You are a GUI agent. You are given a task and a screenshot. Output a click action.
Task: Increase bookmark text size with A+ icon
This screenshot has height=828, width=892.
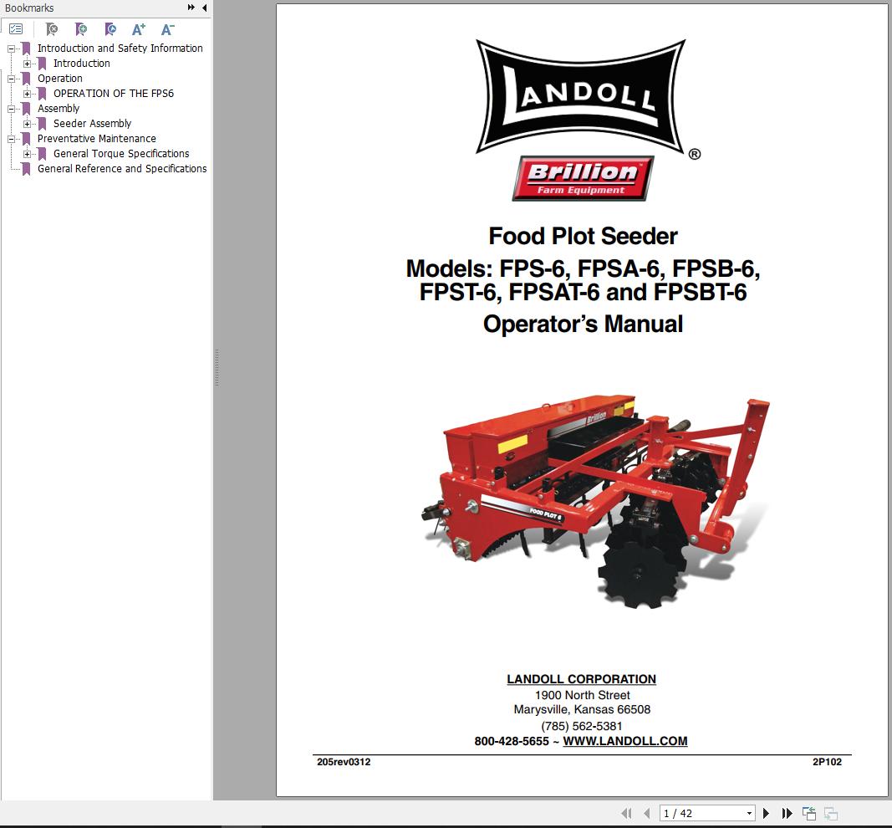click(x=139, y=28)
